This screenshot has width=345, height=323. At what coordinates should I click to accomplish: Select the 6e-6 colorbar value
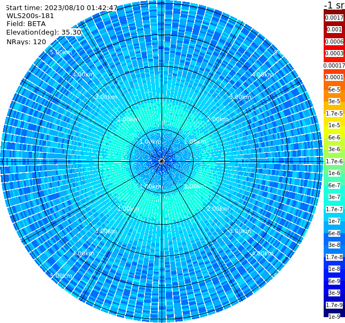pyautogui.click(x=334, y=137)
